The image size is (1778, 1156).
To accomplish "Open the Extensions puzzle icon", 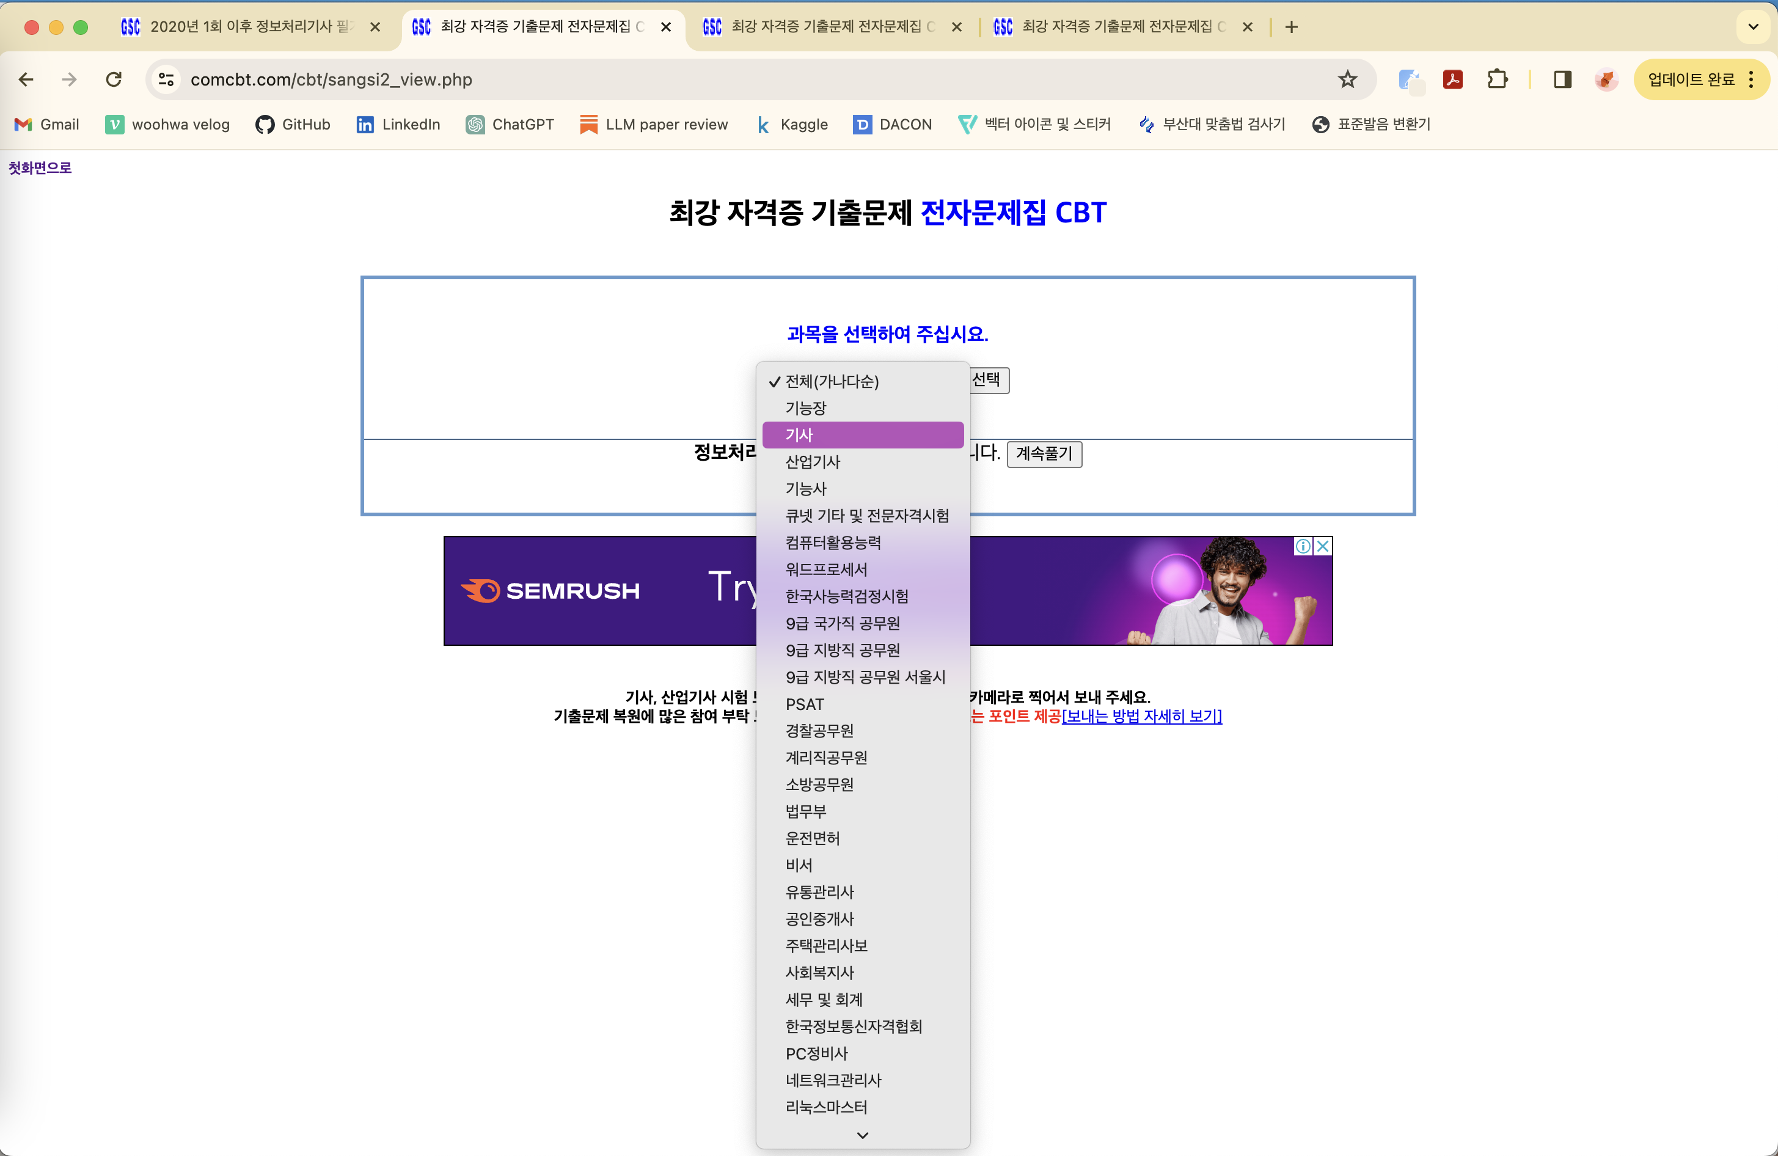I will (1497, 79).
